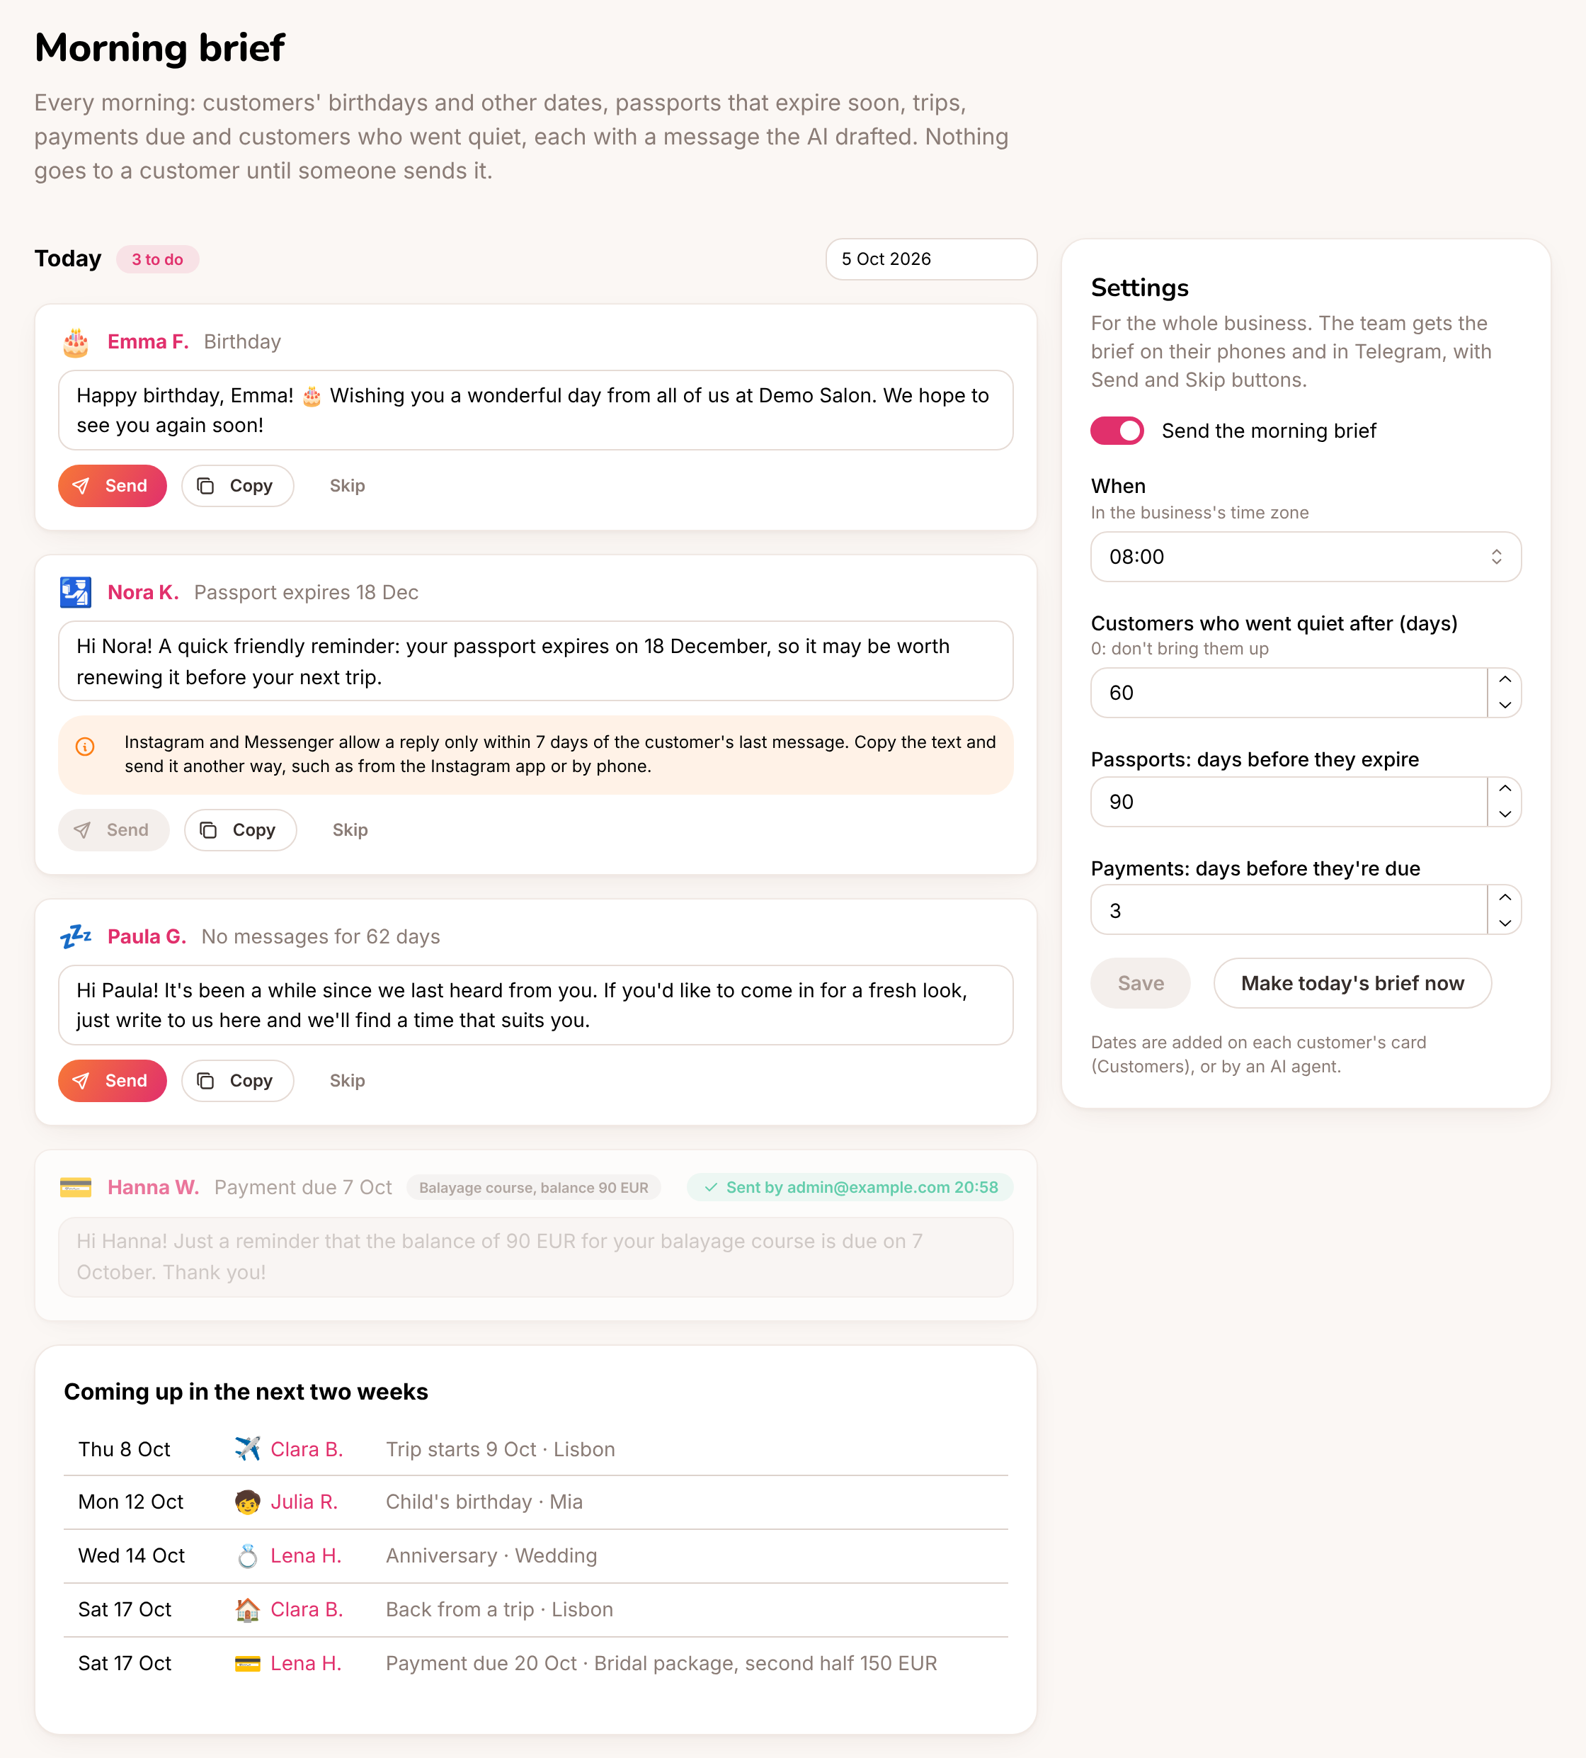Click the airplane icon in Clara B. trip row
The height and width of the screenshot is (1758, 1586).
point(248,1448)
